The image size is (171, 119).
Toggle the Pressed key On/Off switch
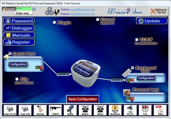click(130, 99)
